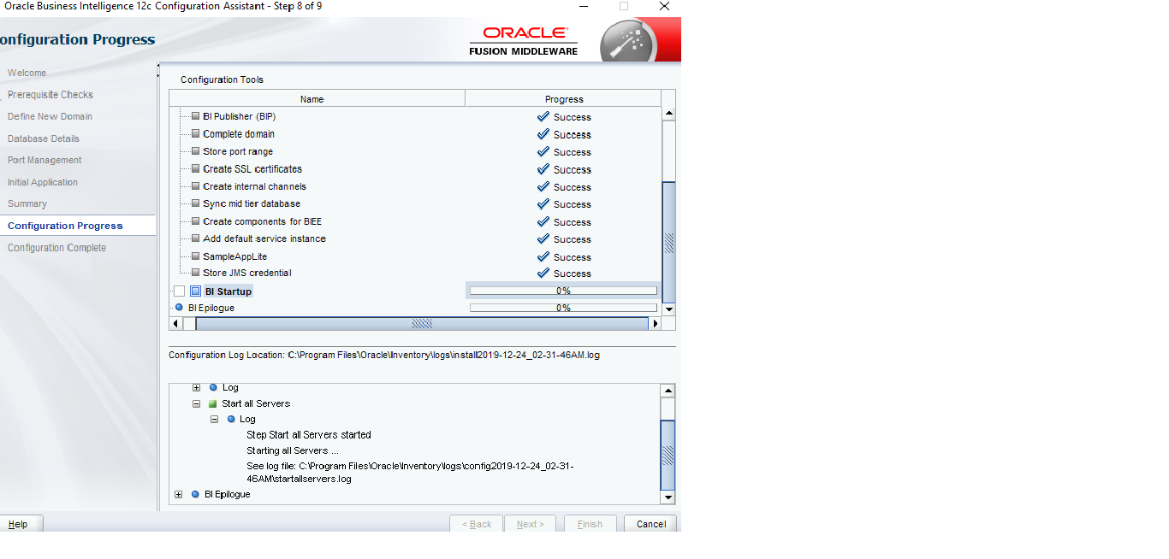Click the success checkmark for Create SSL certificates
Viewport: 1169px width, 559px height.
tap(543, 169)
